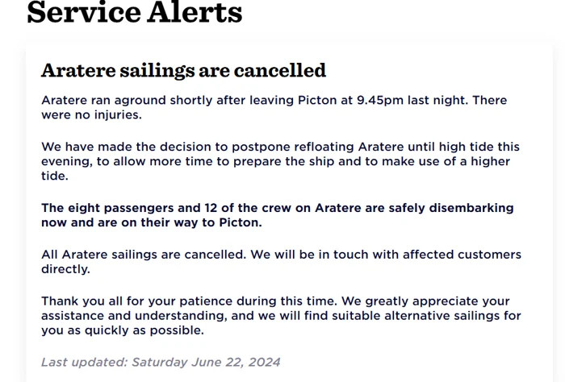Image resolution: width=565 pixels, height=382 pixels.
Task: Click the 'Last updated: Saturday June 22, 2024' timestamp
Action: pos(161,362)
